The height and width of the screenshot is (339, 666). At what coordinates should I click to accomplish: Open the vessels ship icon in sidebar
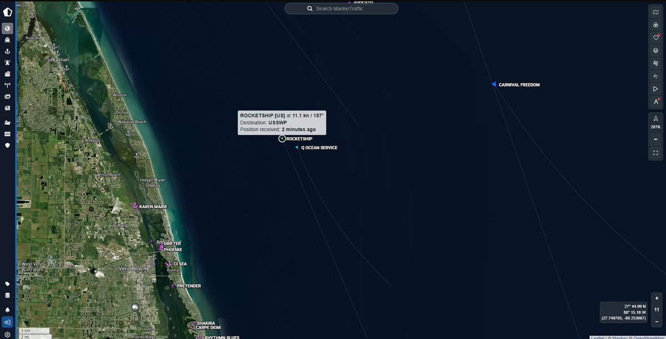7,40
